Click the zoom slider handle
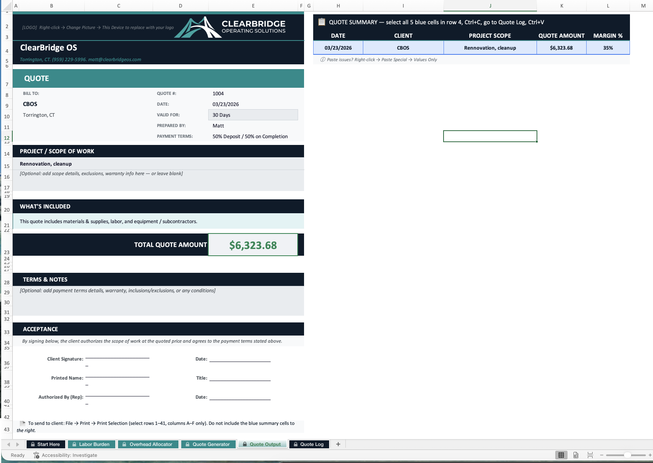The width and height of the screenshot is (653, 463). (x=627, y=455)
